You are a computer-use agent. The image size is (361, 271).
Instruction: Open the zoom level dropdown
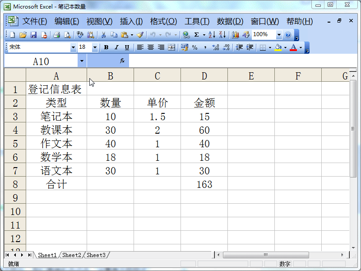pyautogui.click(x=279, y=35)
